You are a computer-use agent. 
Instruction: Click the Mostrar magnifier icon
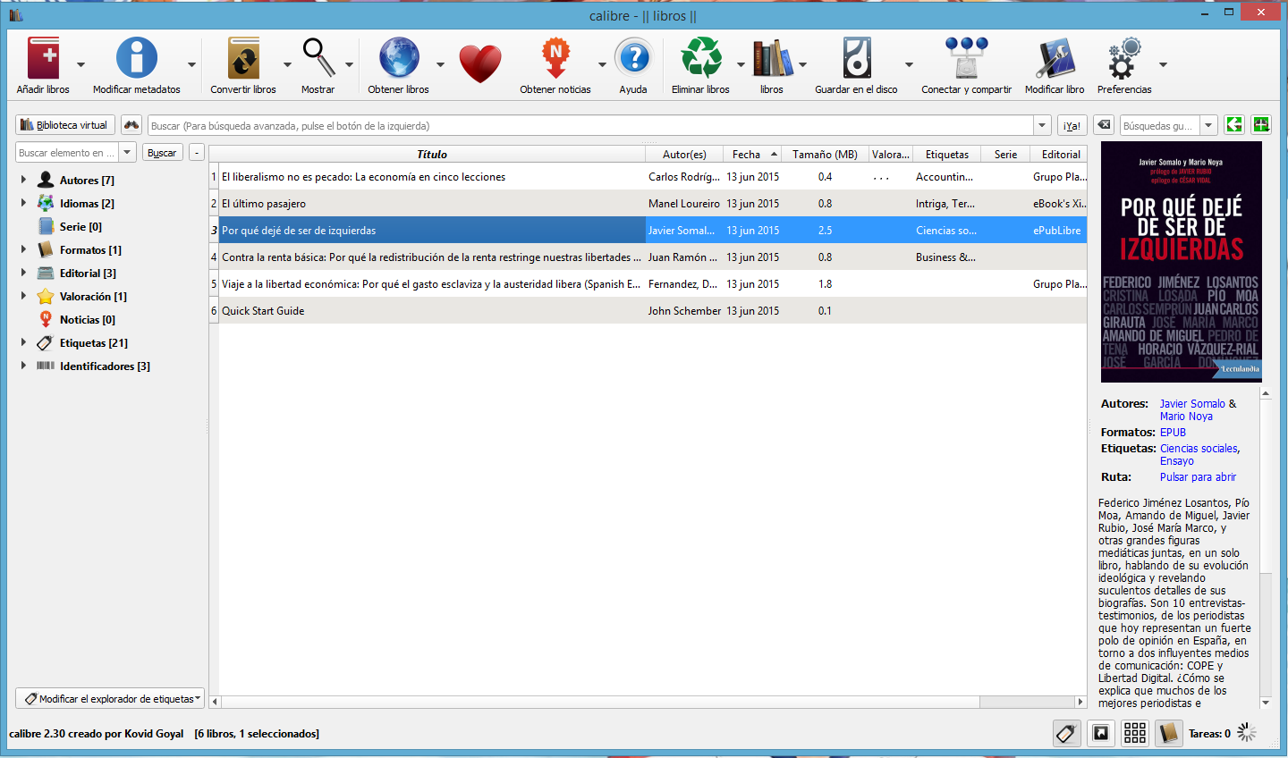tap(318, 58)
